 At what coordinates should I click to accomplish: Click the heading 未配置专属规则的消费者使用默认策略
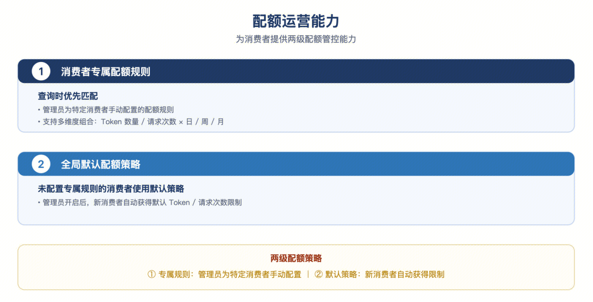click(x=111, y=188)
